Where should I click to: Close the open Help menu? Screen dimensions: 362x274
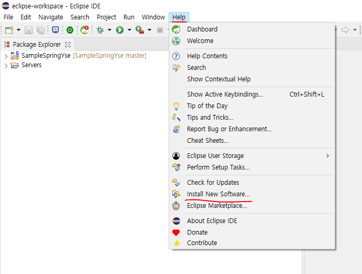(179, 17)
